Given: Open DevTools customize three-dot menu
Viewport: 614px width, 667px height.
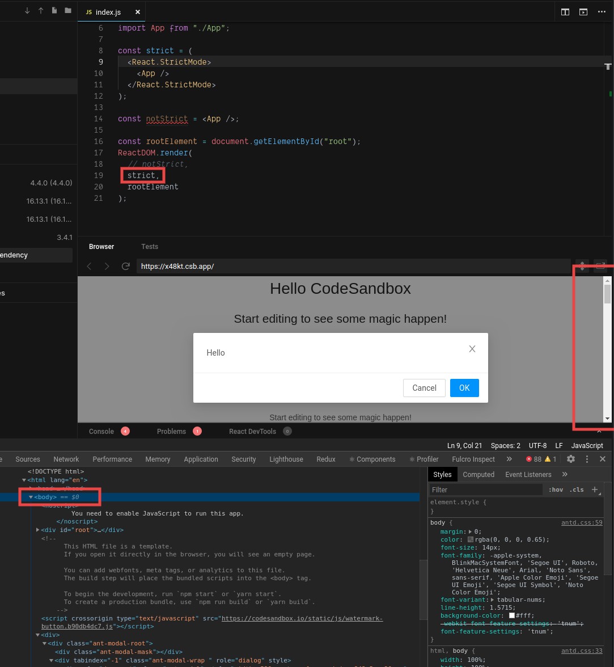Looking at the screenshot, I should point(587,459).
